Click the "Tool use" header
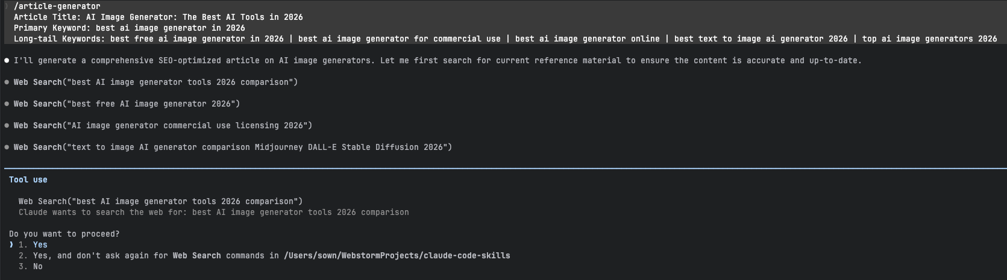This screenshot has height=280, width=1007. point(28,179)
